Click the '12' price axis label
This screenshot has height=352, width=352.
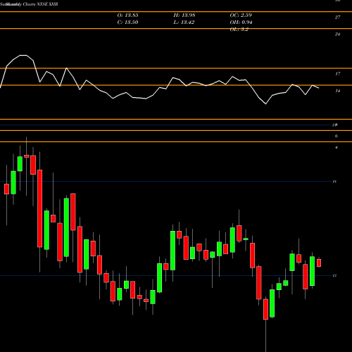pyautogui.click(x=334, y=275)
